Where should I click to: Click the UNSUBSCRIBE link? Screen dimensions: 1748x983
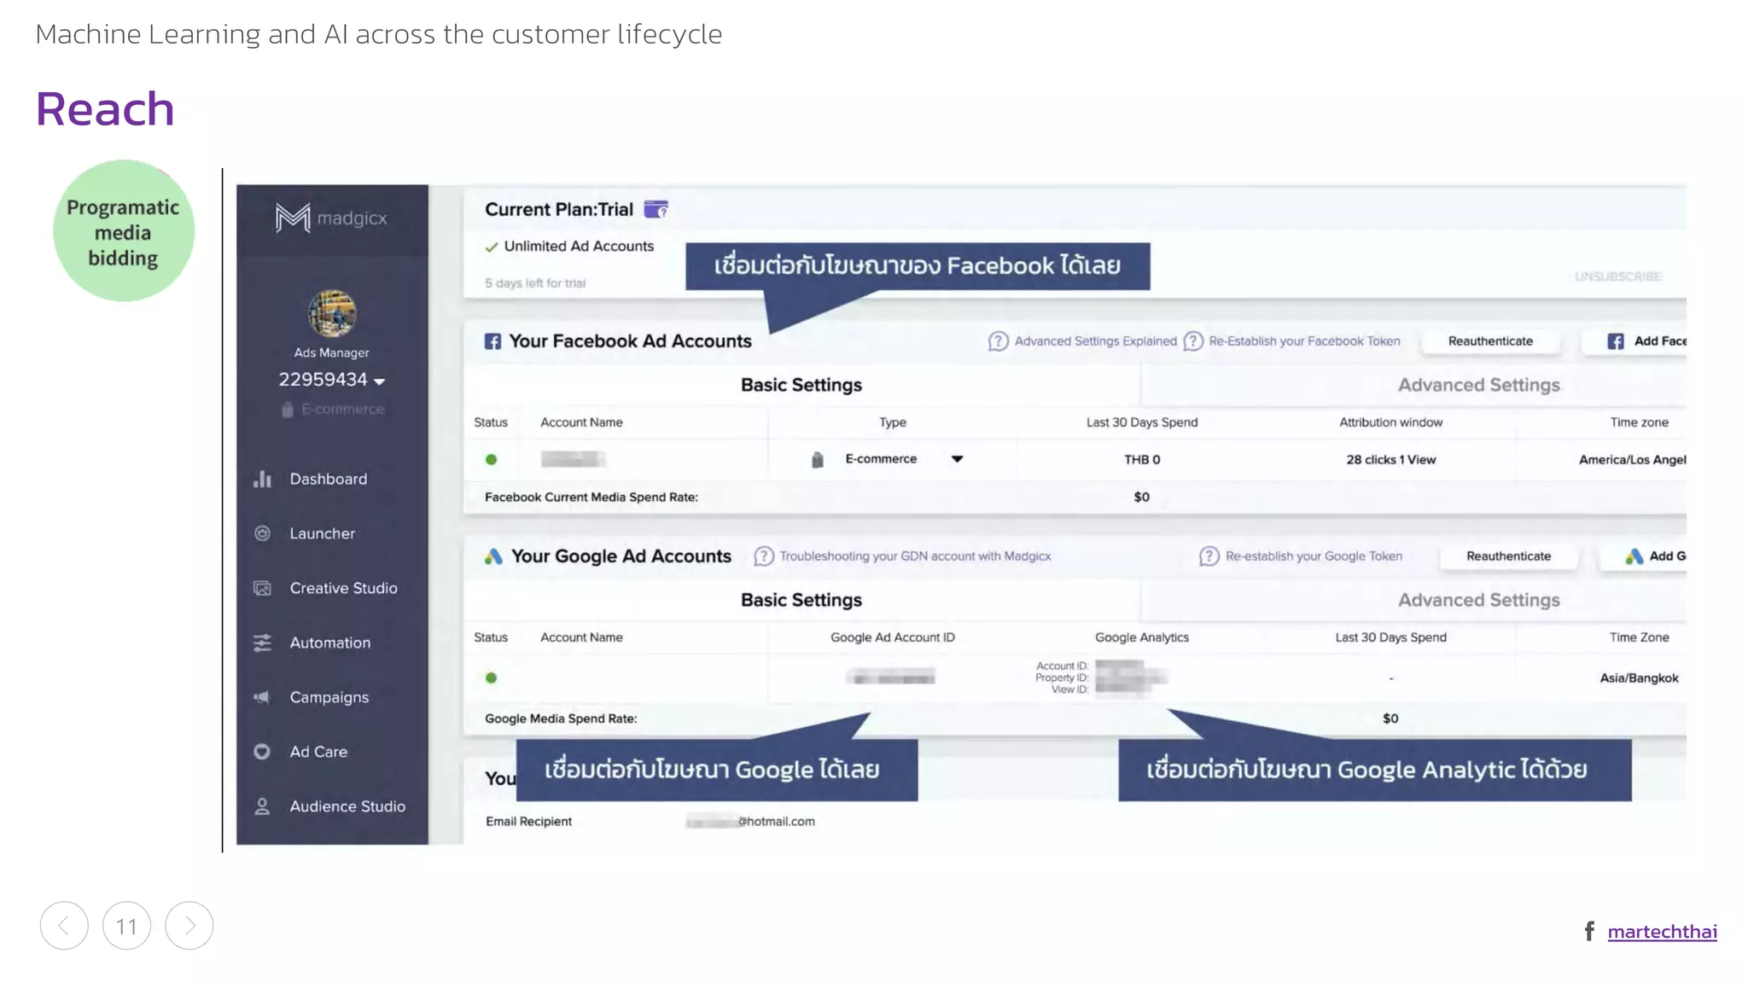pos(1618,276)
